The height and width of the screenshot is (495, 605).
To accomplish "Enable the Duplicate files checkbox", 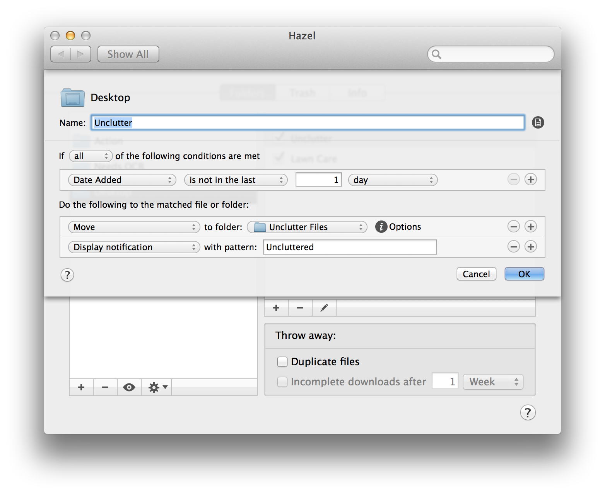I will (x=282, y=362).
